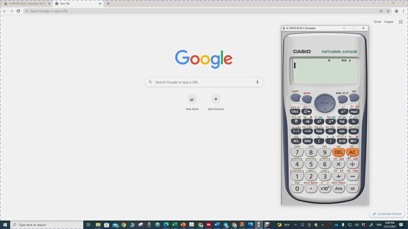
Task: Click the Ans key
Action: (x=339, y=189)
